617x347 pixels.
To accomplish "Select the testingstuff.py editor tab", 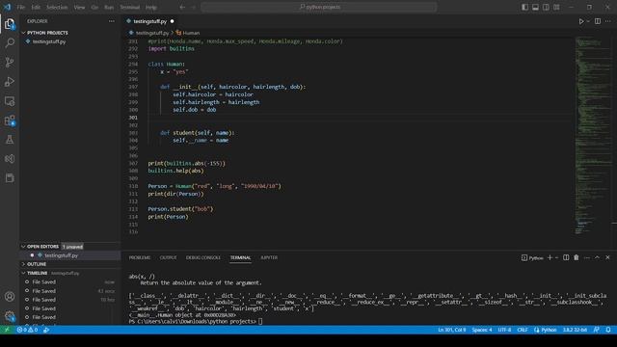I will click(150, 21).
